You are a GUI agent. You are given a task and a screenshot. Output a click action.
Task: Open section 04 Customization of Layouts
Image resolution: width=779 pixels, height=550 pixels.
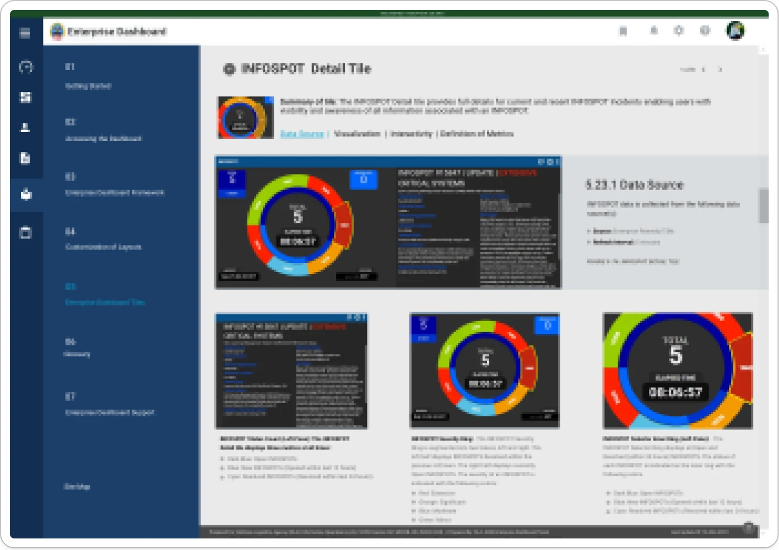pyautogui.click(x=104, y=239)
